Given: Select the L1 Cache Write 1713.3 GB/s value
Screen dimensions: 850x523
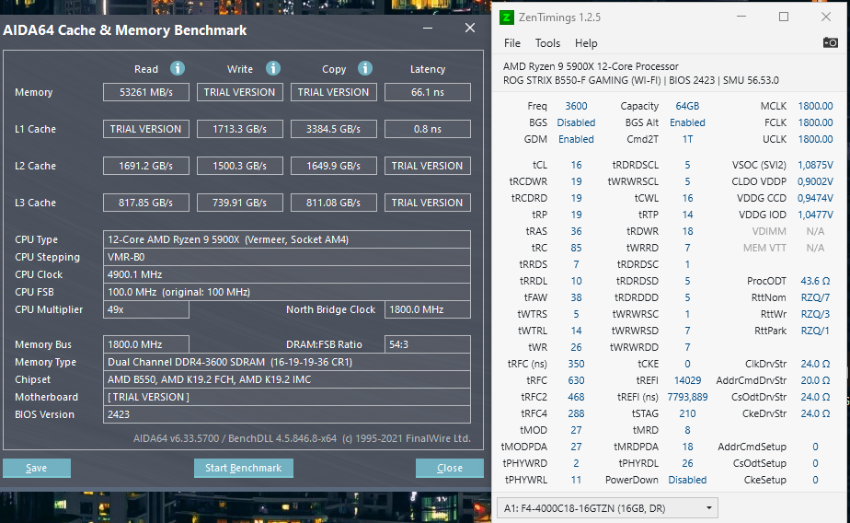Looking at the screenshot, I should (239, 129).
